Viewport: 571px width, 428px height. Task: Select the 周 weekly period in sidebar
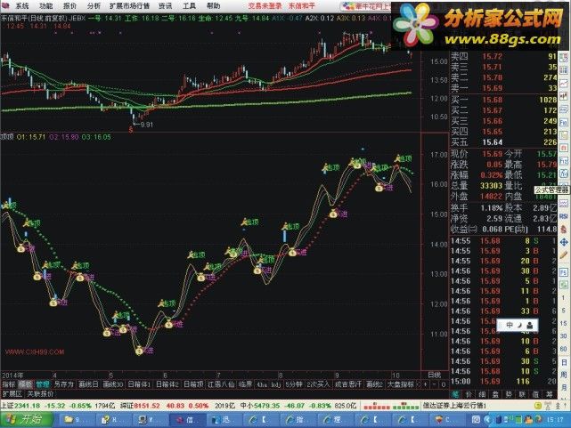point(564,375)
